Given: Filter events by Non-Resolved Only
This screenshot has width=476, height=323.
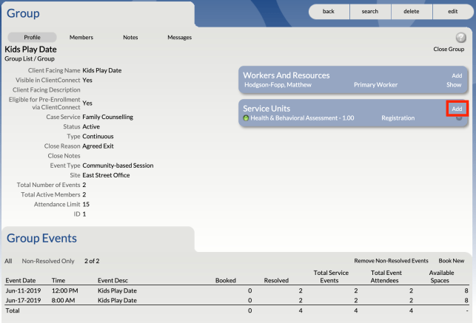Looking at the screenshot, I should [x=48, y=261].
